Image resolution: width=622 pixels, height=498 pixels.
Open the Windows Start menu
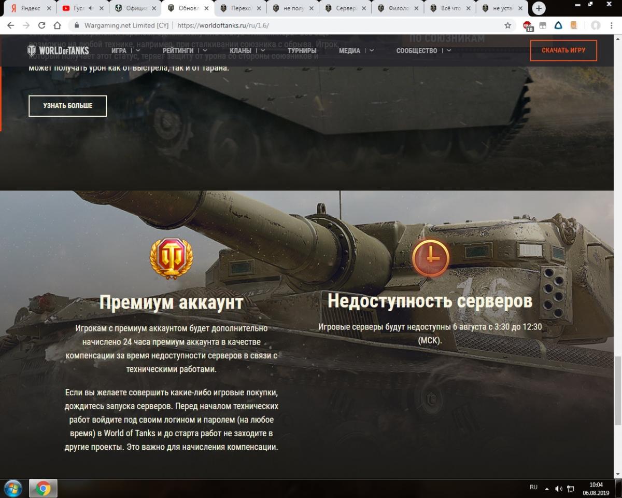tap(13, 489)
